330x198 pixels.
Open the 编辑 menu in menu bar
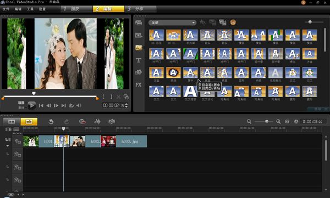(18, 9)
